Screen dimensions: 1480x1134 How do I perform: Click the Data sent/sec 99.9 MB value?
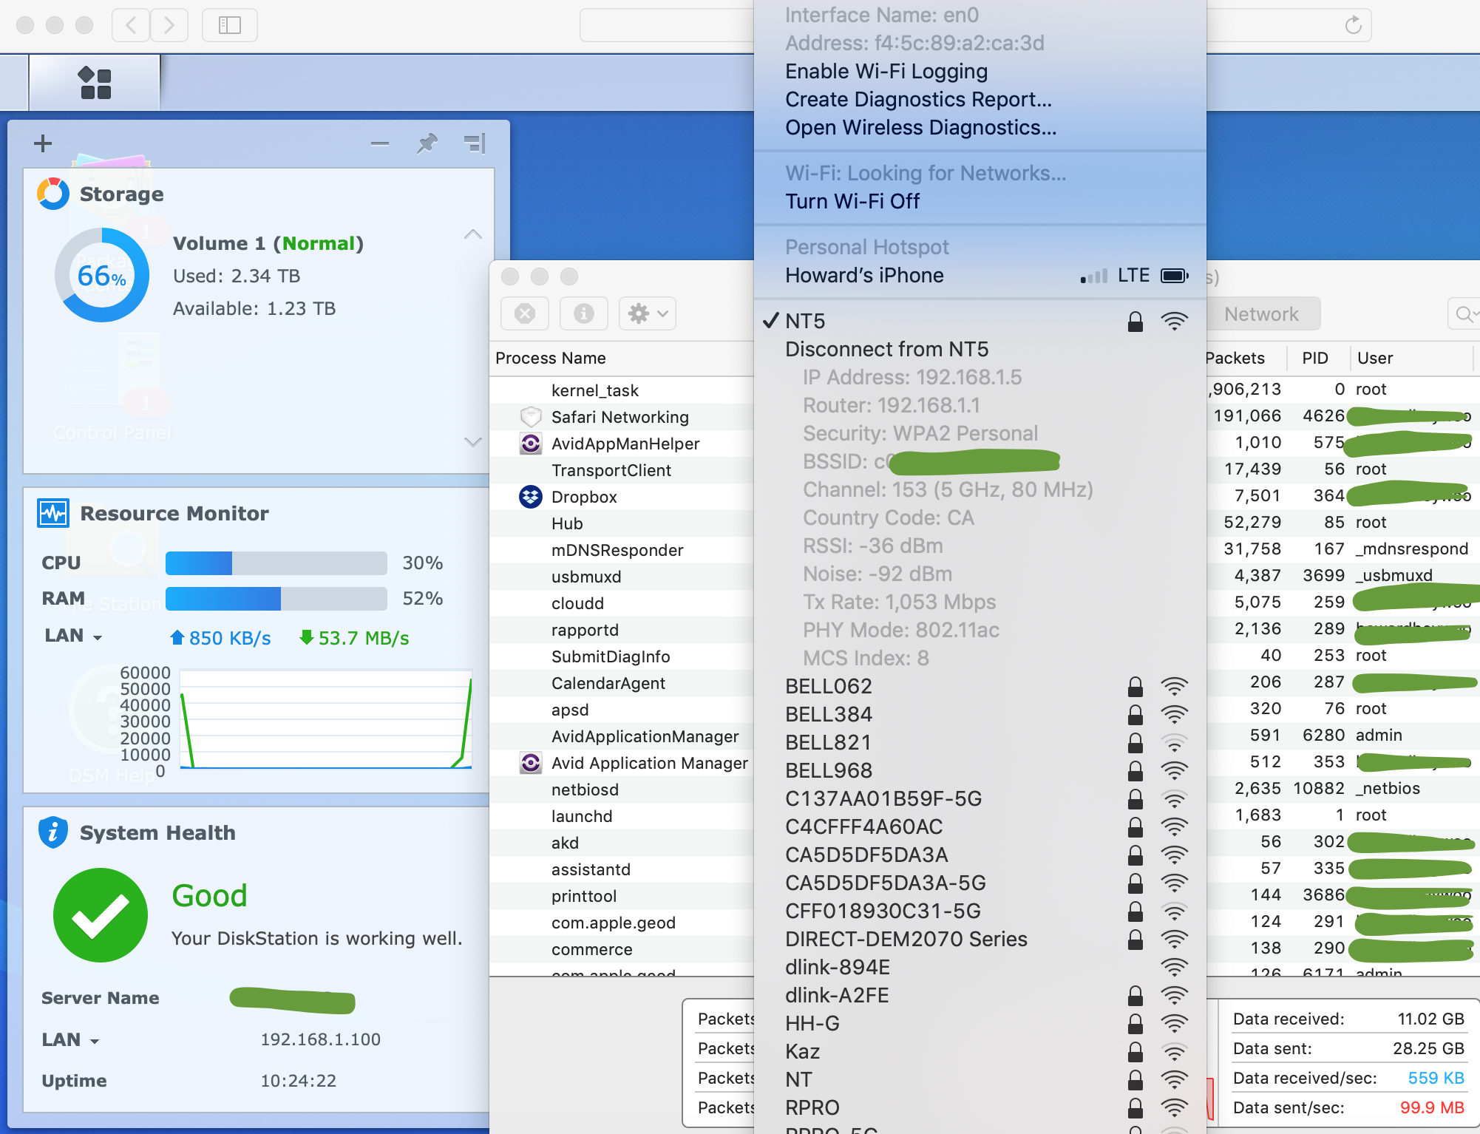click(x=1432, y=1107)
